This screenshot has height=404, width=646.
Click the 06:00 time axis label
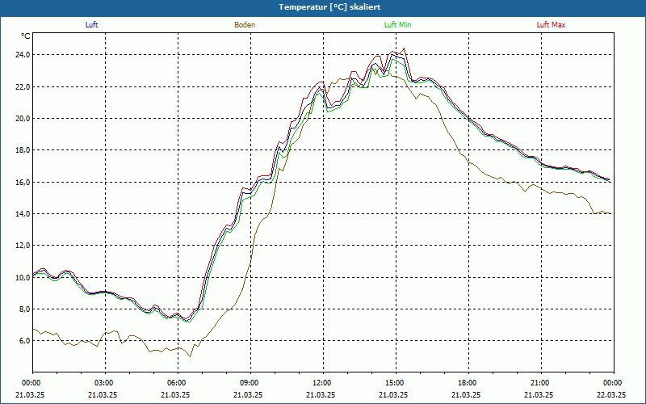(178, 383)
